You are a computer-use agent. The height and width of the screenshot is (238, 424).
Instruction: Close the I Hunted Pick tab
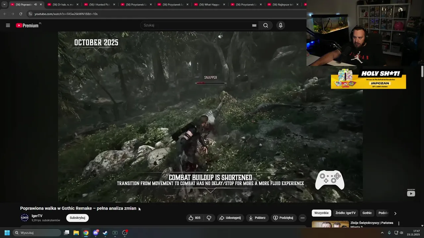[114, 5]
